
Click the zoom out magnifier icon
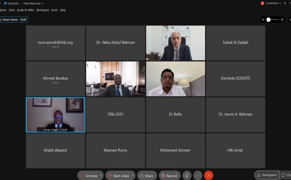pos(263,20)
